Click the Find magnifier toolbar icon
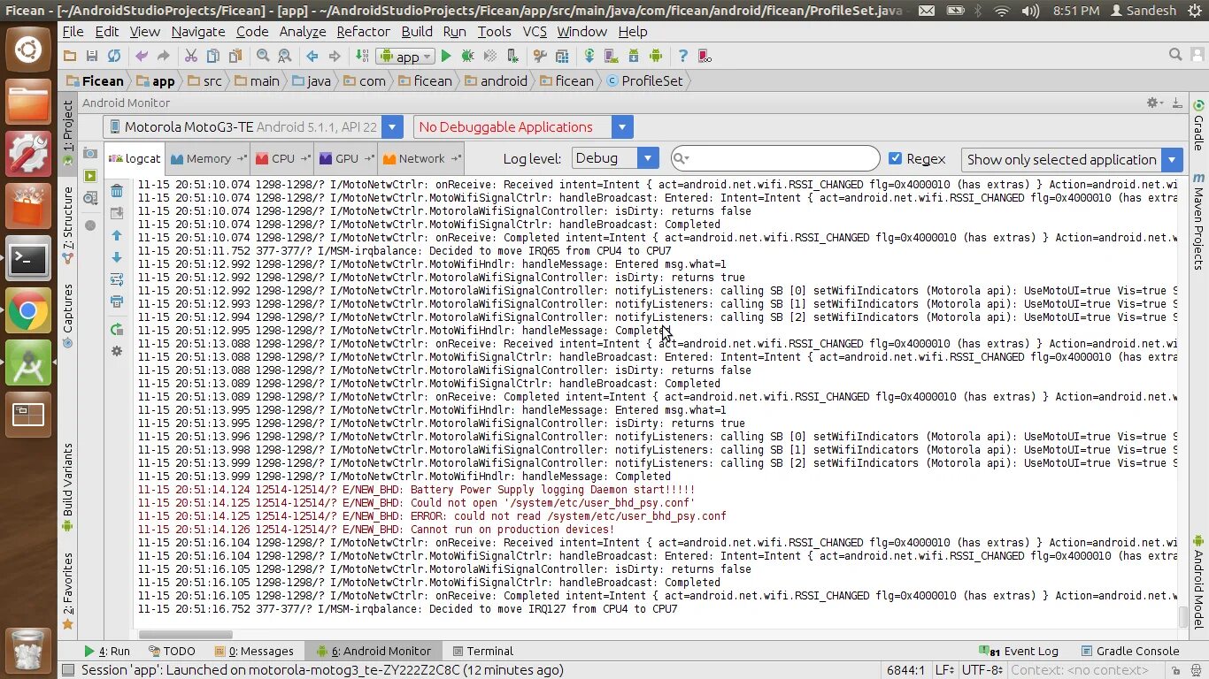The height and width of the screenshot is (679, 1209). pyautogui.click(x=263, y=56)
